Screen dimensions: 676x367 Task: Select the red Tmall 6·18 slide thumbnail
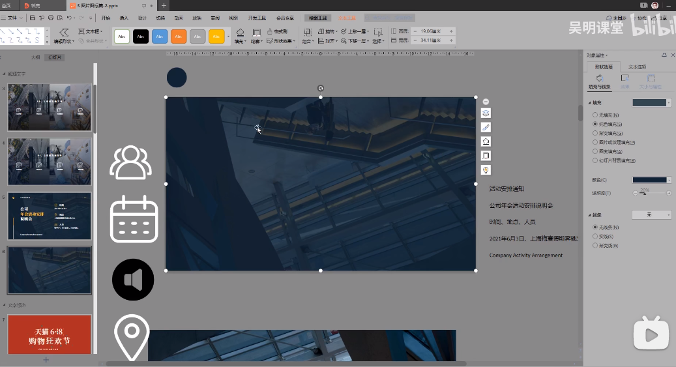point(50,334)
